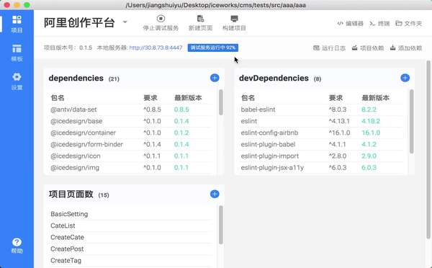
Task: Select the @icedesign/container package row
Action: coord(132,133)
